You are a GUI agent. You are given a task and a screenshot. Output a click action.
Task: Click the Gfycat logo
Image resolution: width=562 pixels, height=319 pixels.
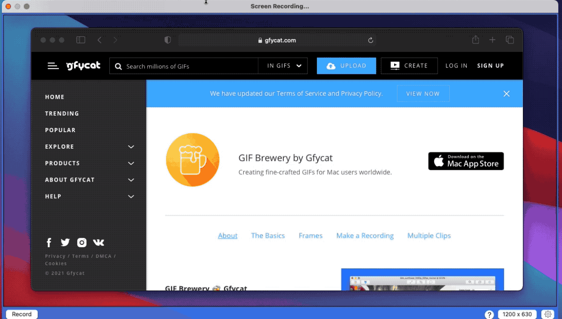83,66
